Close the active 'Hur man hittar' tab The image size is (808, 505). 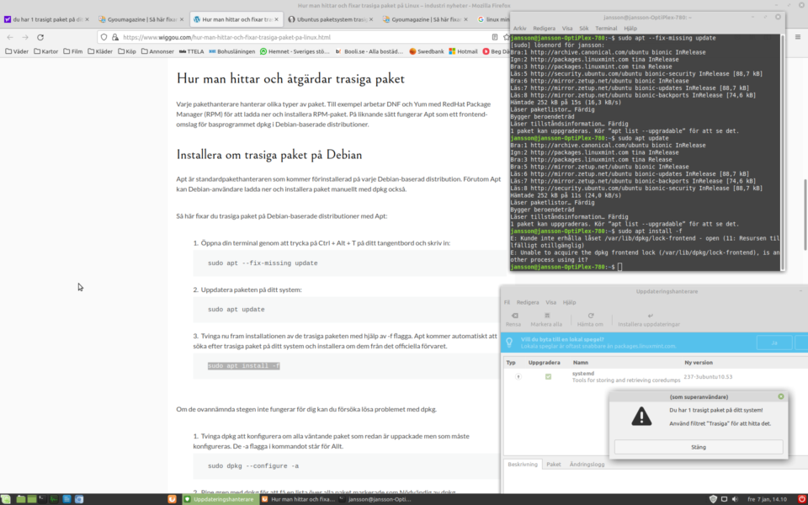click(276, 19)
